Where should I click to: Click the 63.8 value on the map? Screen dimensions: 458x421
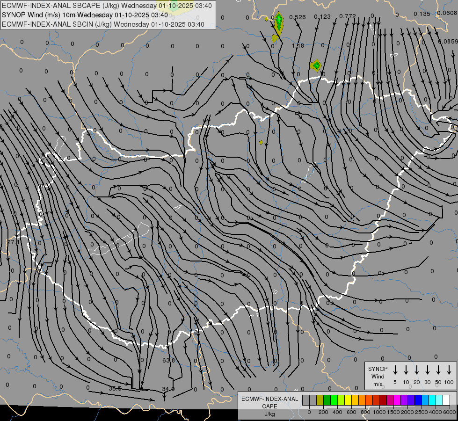tap(168, 360)
